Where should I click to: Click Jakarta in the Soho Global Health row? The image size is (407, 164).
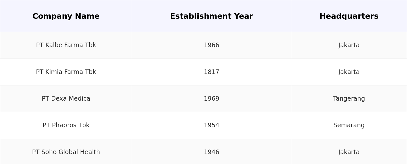coord(349,152)
